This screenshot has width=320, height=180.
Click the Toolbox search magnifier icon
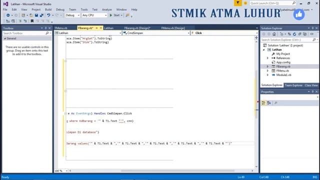tap(47, 33)
